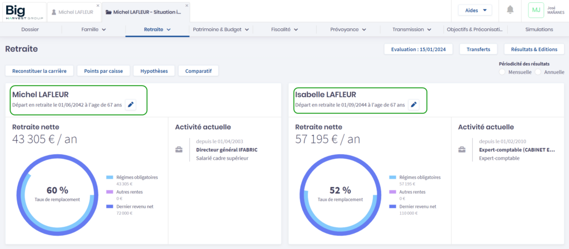Viewport: 569px width, 249px height.
Task: Click briefcase icon beside Directeur général IFABRIC
Action: pos(178,150)
